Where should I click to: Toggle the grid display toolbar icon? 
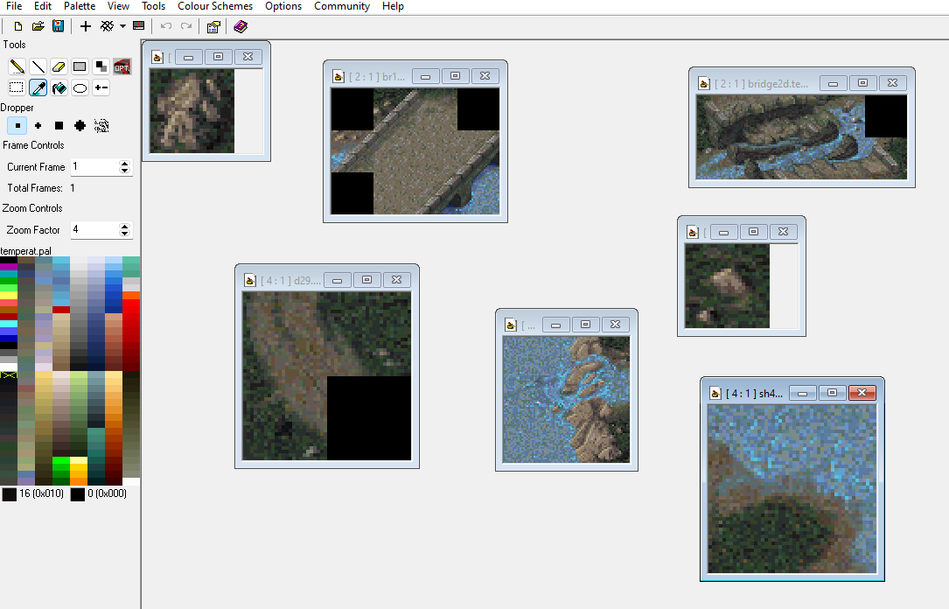(x=107, y=26)
